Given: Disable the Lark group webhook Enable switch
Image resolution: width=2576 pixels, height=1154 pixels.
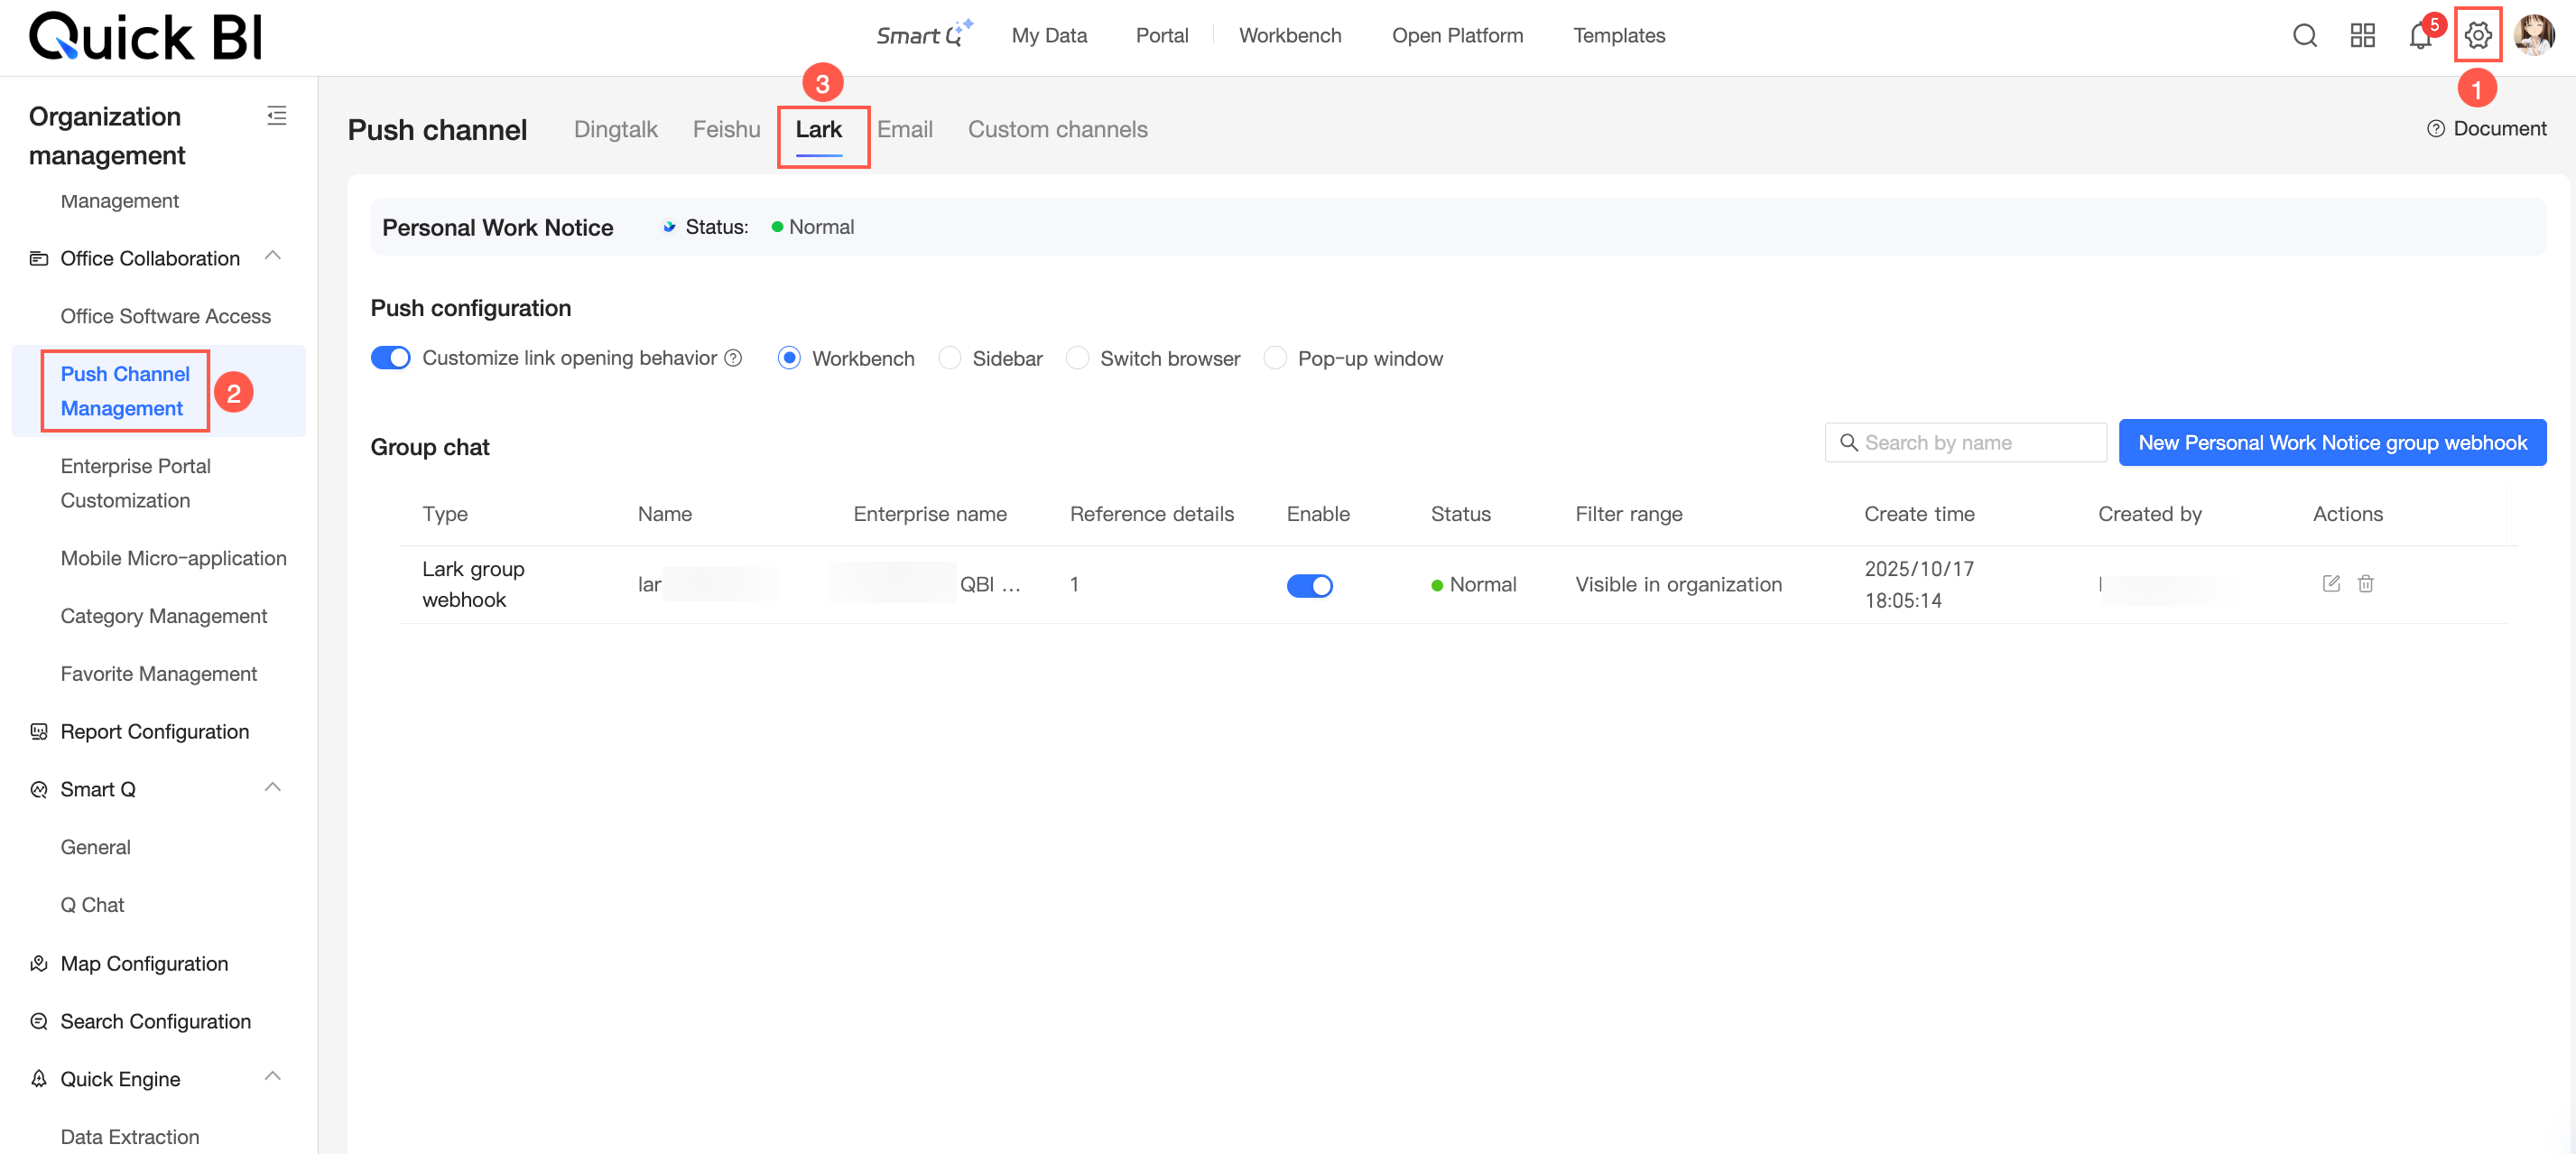Looking at the screenshot, I should (1309, 586).
